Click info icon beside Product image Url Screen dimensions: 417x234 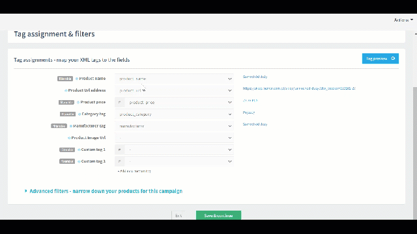click(x=69, y=138)
